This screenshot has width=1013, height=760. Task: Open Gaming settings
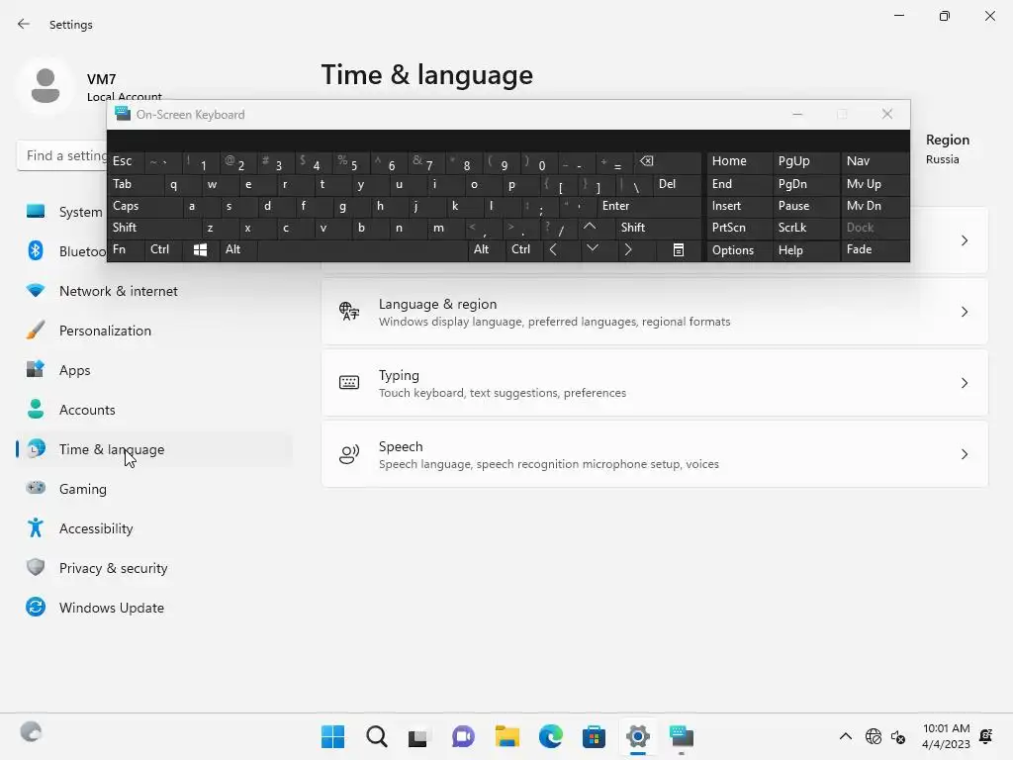pyautogui.click(x=153, y=489)
